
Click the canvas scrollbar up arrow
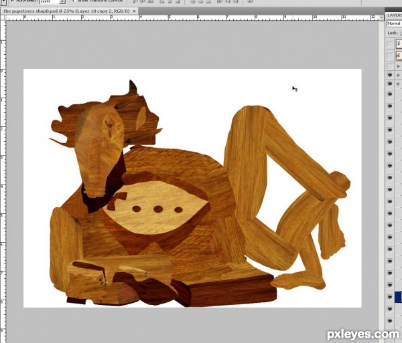[x=382, y=18]
